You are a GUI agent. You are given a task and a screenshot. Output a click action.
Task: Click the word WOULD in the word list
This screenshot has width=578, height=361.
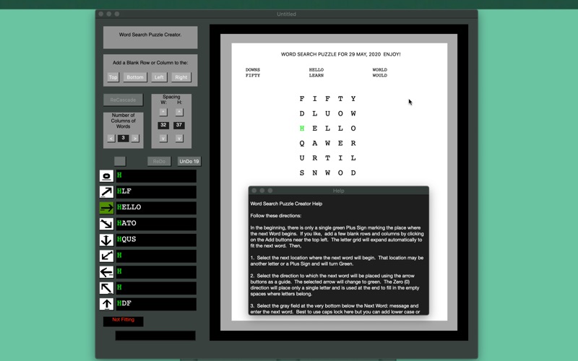[380, 75]
